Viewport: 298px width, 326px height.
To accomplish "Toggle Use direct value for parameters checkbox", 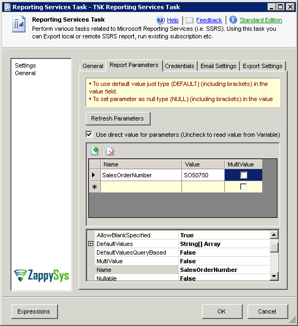I will [89, 134].
